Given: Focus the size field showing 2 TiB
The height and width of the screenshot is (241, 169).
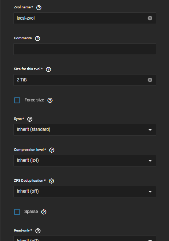Looking at the screenshot, I should [80, 80].
